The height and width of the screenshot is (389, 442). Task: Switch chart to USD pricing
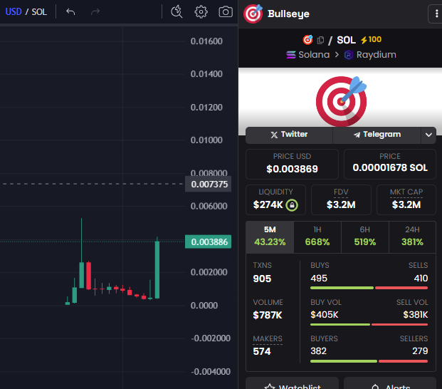[14, 12]
